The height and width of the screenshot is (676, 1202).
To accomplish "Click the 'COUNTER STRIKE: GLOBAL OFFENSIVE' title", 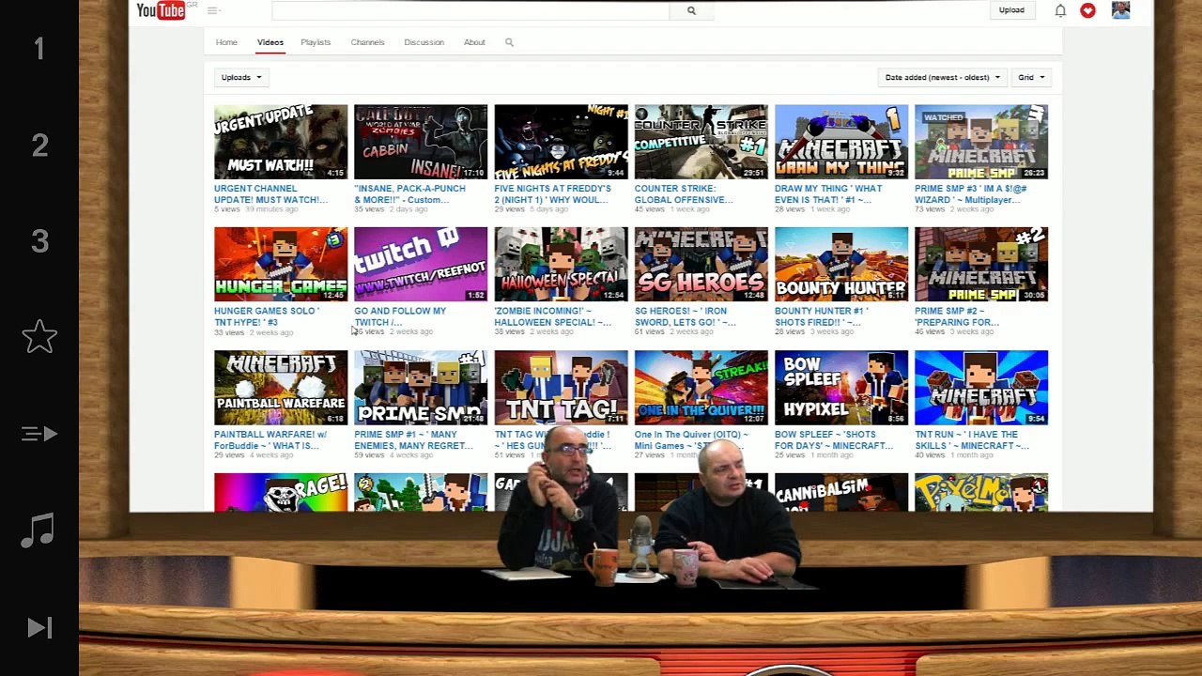I will pyautogui.click(x=684, y=194).
